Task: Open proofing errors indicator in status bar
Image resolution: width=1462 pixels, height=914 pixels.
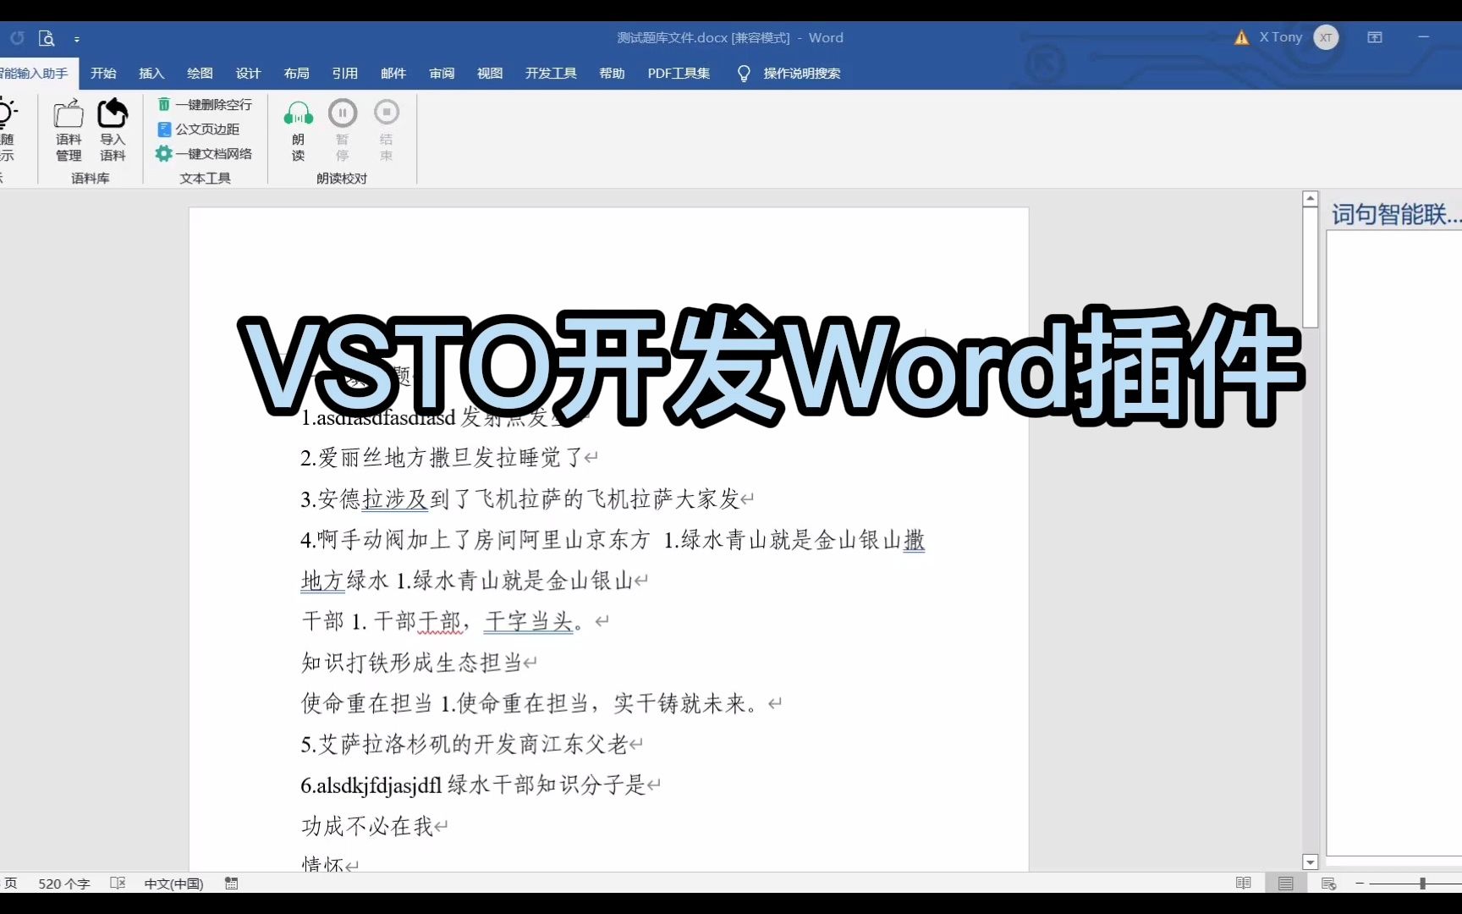Action: [118, 883]
